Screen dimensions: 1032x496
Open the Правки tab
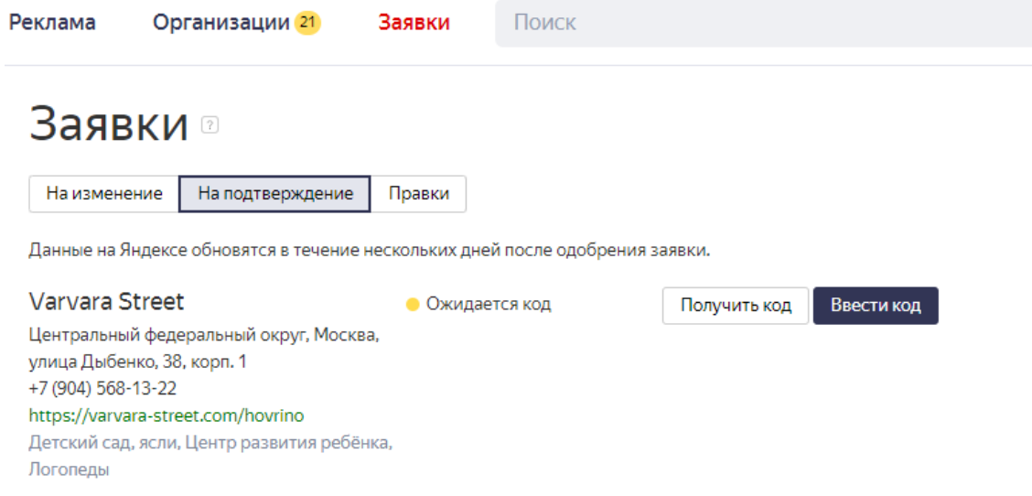click(419, 194)
